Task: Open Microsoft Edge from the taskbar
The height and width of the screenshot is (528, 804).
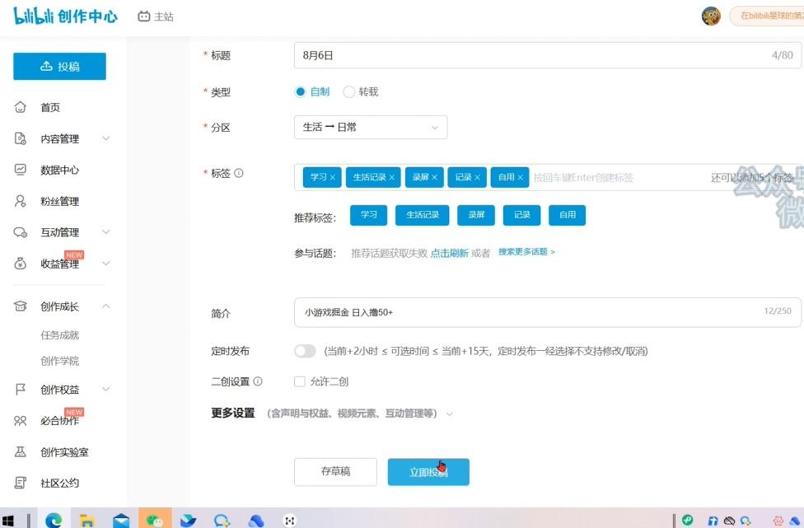Action: tap(54, 519)
